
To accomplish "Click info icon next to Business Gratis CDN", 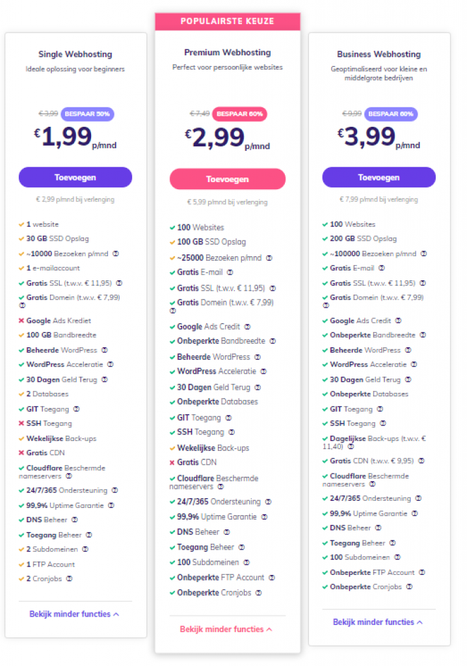I will [421, 460].
